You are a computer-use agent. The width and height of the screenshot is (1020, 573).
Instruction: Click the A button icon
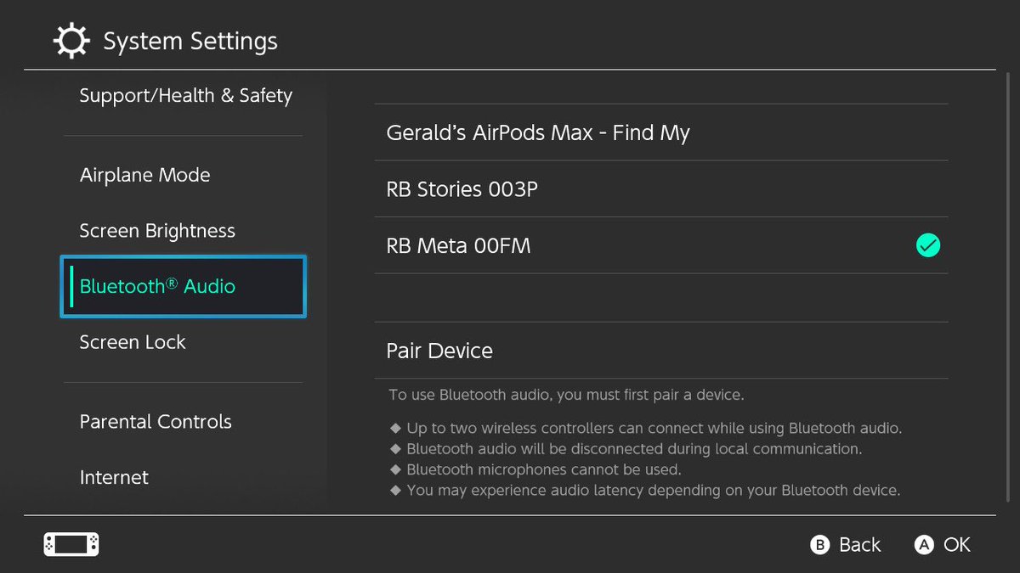tap(924, 545)
